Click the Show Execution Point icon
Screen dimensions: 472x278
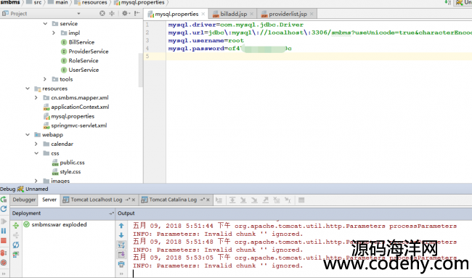tap(219, 200)
